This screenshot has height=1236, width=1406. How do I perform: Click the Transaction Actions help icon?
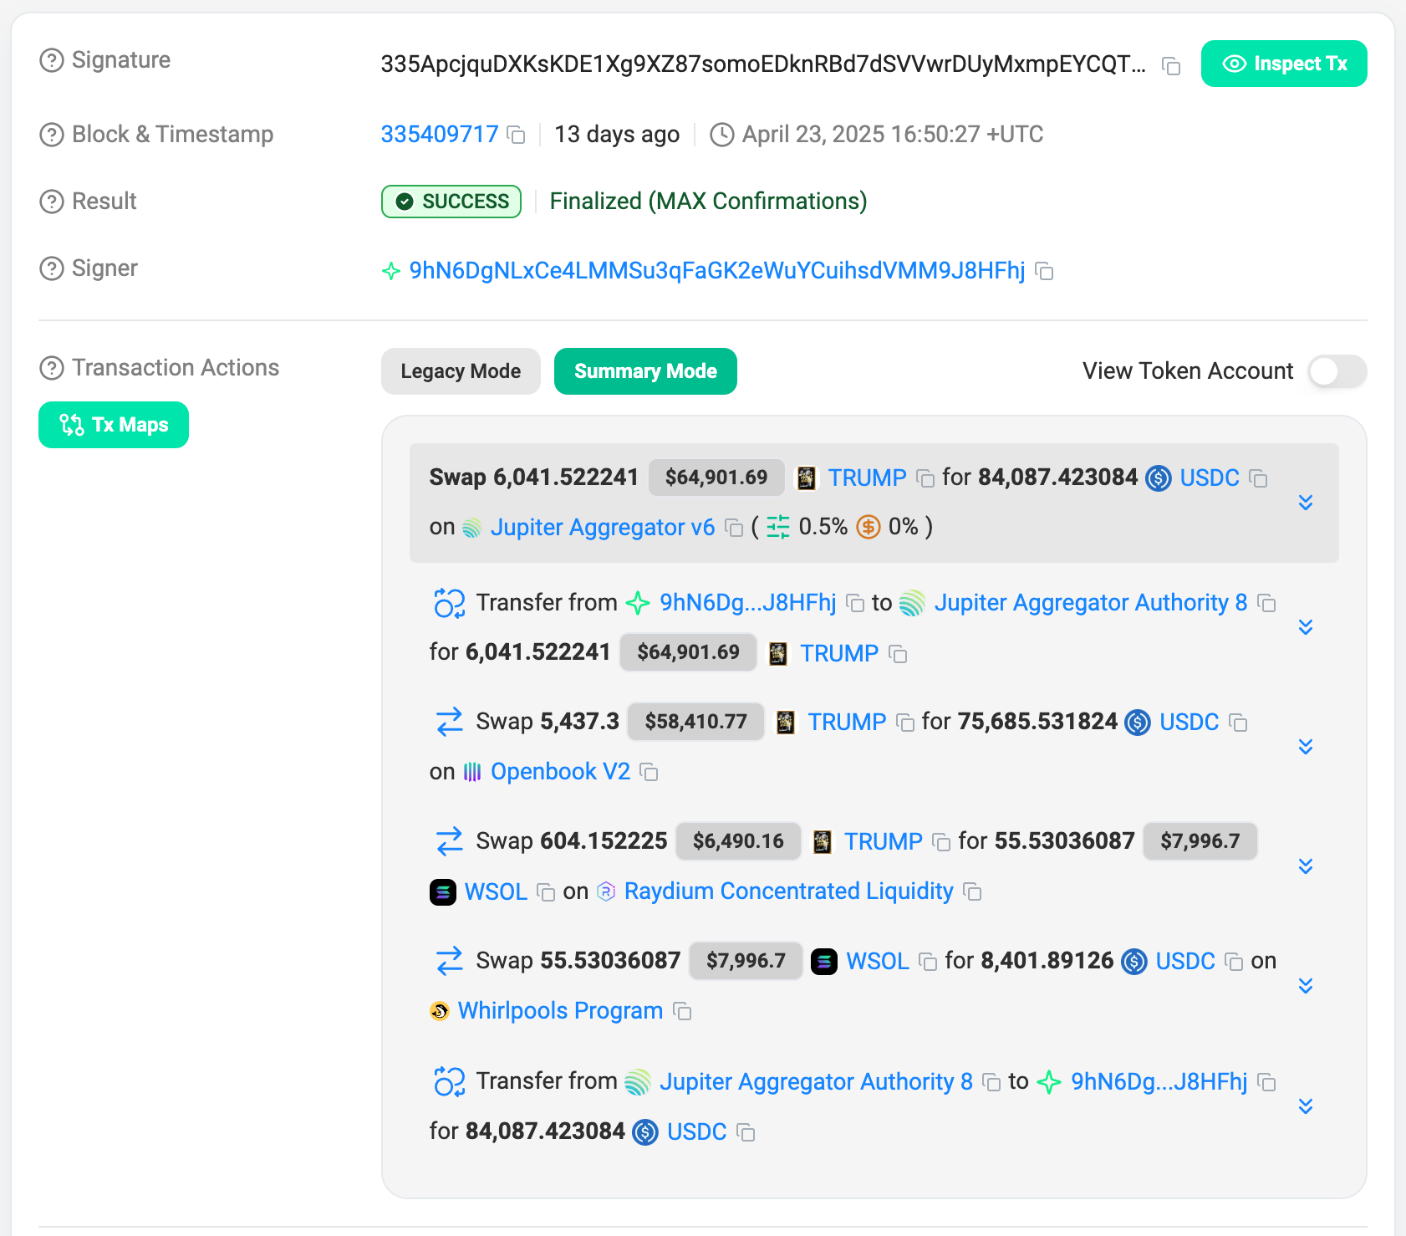click(52, 368)
